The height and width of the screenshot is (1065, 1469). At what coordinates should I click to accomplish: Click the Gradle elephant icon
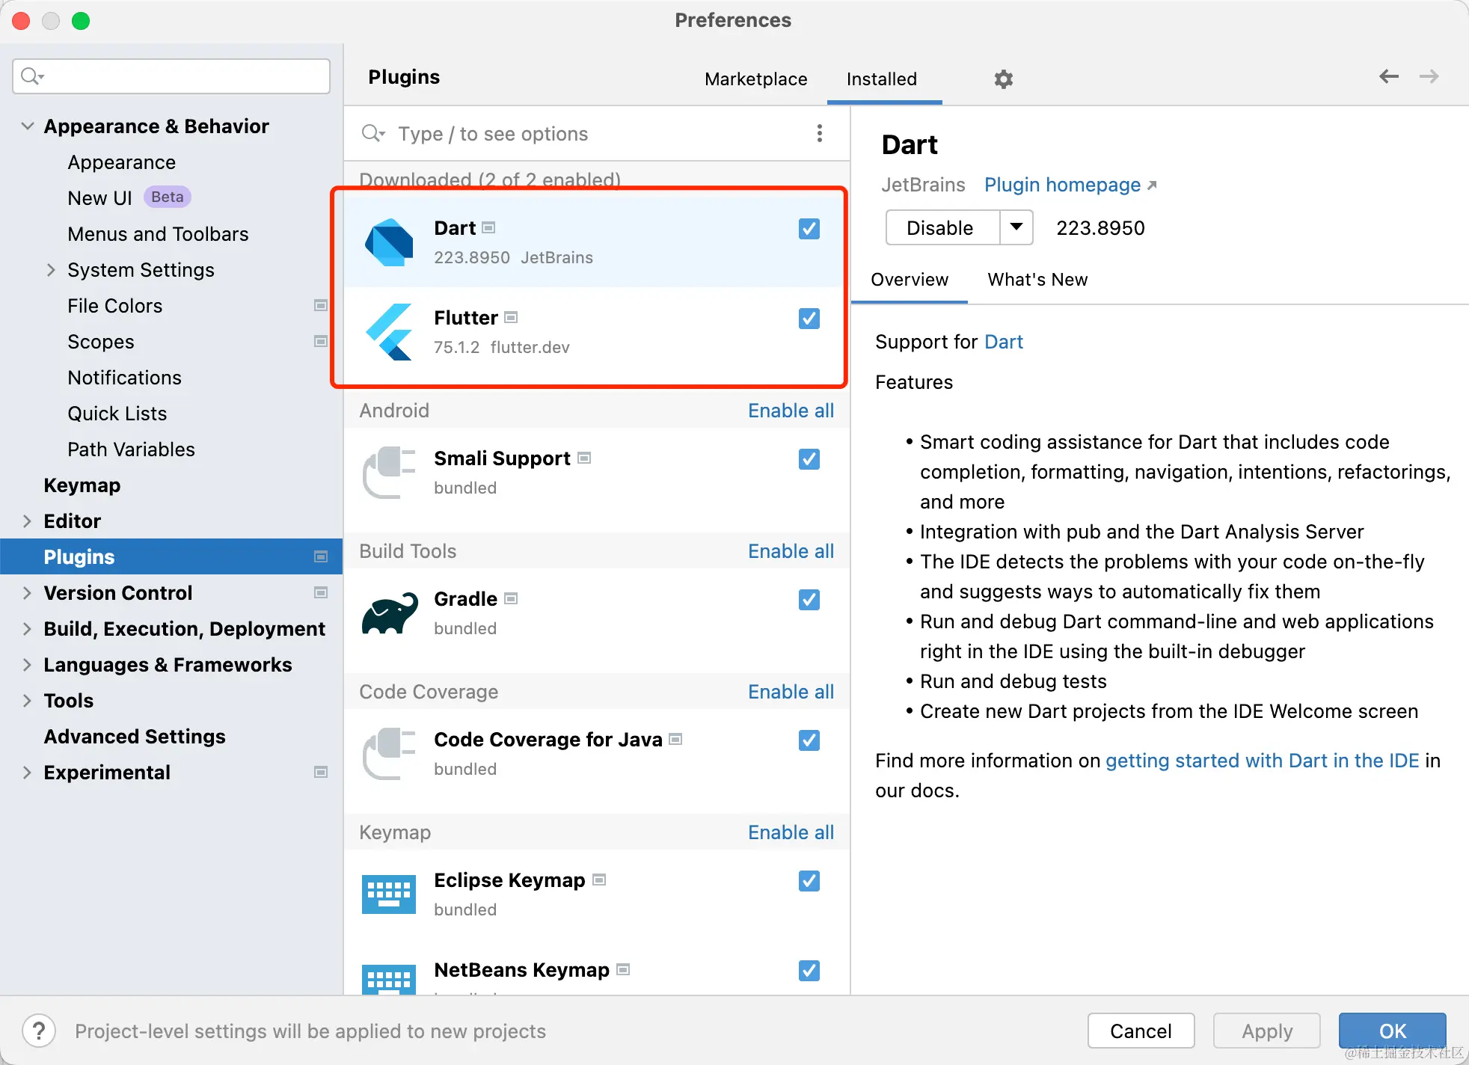point(389,613)
